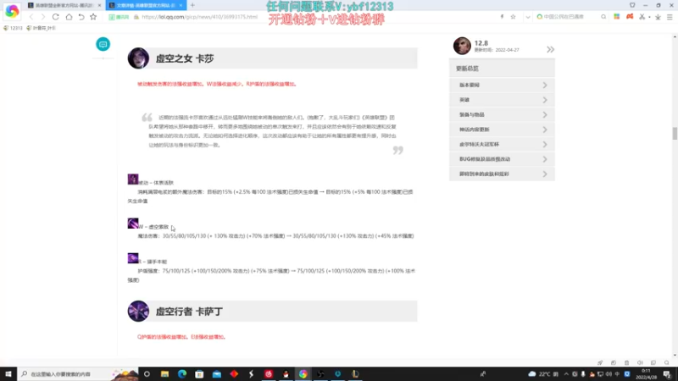Viewport: 678px width, 381px height.
Task: Click the 12.8 version text
Action: coord(481,43)
